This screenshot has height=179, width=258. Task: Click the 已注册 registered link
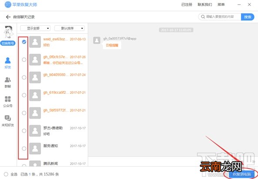[x=187, y=5]
